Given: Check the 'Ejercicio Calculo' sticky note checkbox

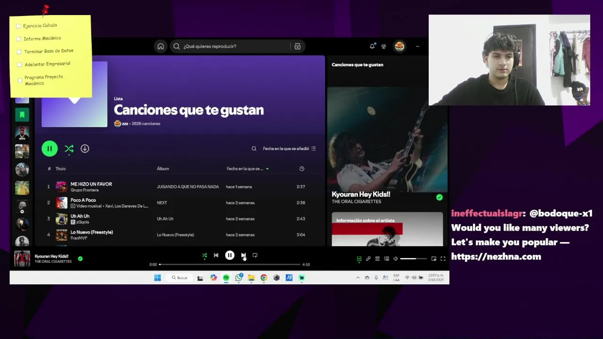Looking at the screenshot, I should click(x=18, y=26).
